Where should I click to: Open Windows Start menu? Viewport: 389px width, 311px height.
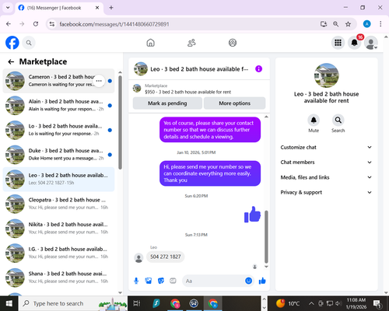(9, 303)
